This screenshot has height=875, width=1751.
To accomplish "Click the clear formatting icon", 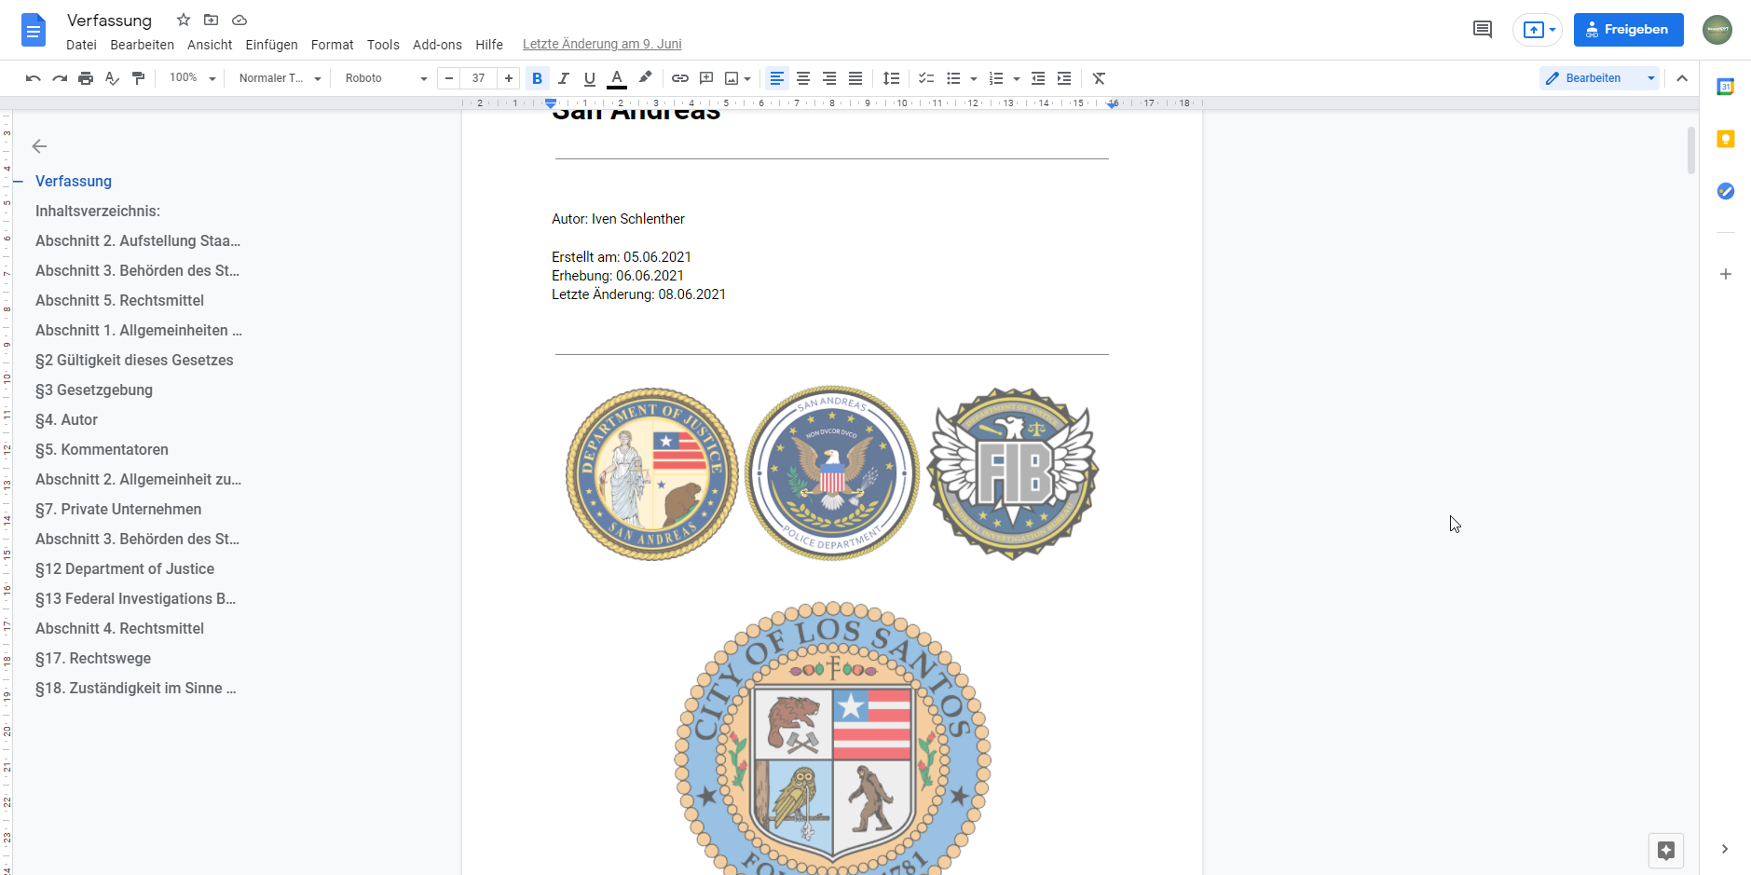I will [x=1099, y=78].
